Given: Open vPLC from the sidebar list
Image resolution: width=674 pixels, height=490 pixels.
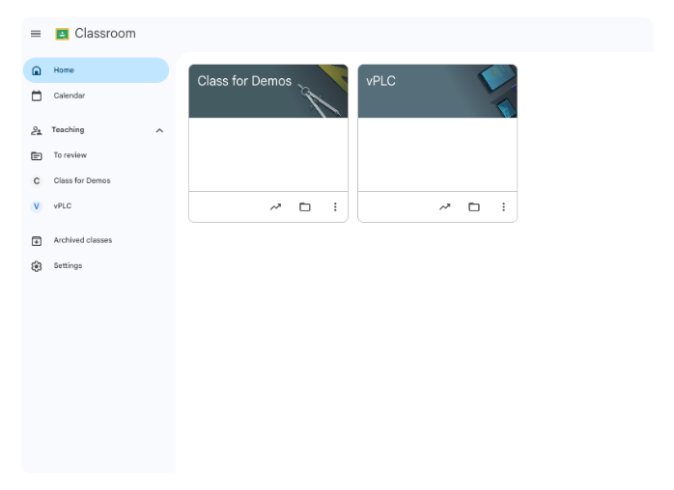Looking at the screenshot, I should point(96,206).
